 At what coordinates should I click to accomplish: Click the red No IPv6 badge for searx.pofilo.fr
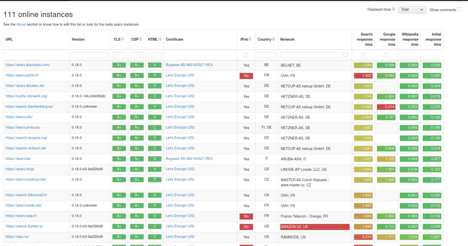[x=246, y=76]
